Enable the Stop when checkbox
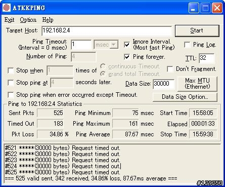Screen dimensions: 225x187 pos(11,70)
